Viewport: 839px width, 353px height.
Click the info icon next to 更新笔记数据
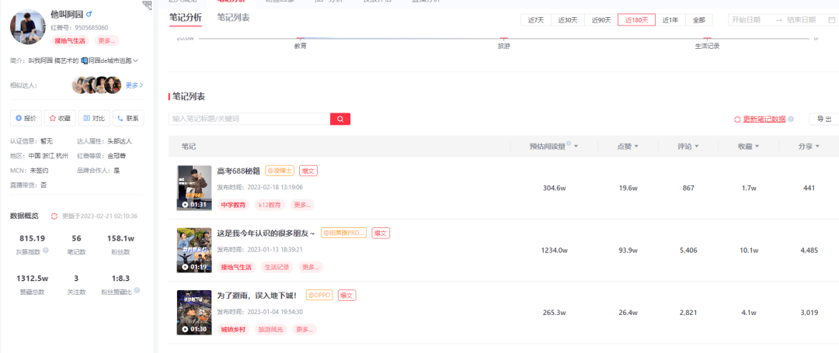(791, 119)
